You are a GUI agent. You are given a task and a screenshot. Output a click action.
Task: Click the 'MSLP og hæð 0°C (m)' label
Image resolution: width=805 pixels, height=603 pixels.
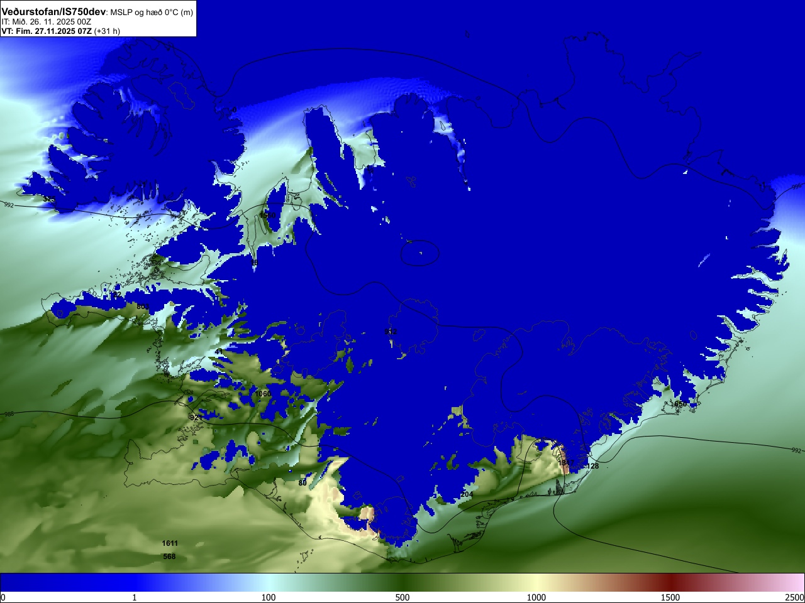click(x=152, y=13)
